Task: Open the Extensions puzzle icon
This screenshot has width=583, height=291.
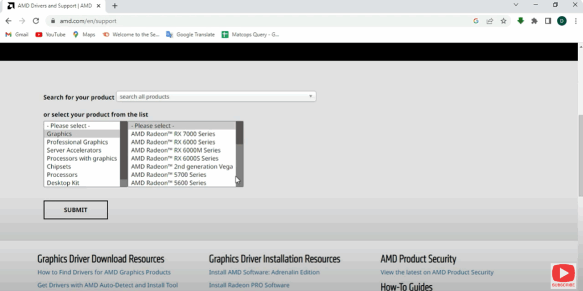Action: point(534,21)
